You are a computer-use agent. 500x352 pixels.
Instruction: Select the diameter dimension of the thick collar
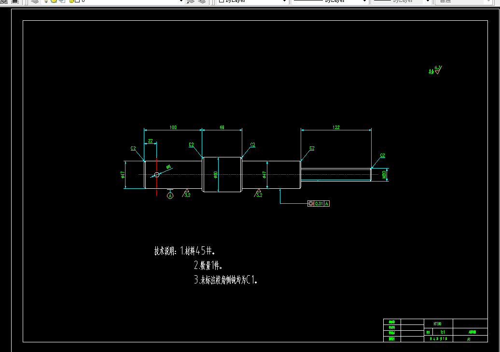tap(215, 175)
